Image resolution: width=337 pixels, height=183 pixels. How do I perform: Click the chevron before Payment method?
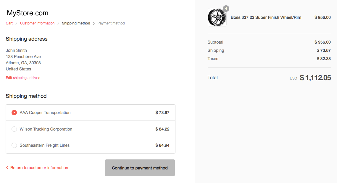(x=94, y=23)
